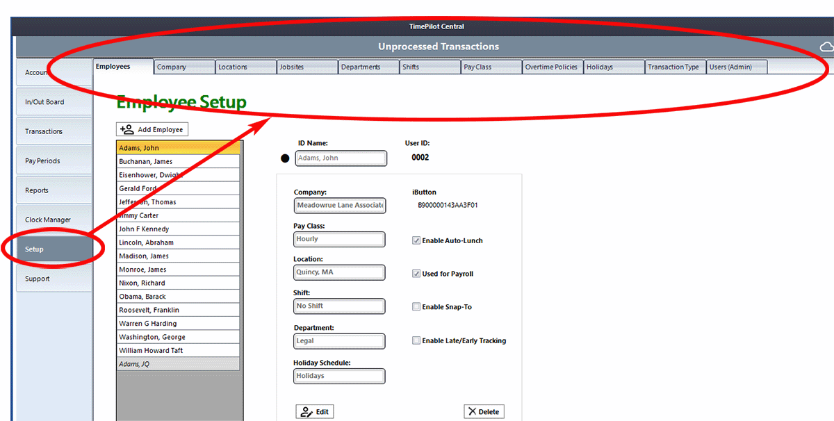834x421 pixels.
Task: Open the Shift selector showing No Shift
Action: pyautogui.click(x=339, y=306)
